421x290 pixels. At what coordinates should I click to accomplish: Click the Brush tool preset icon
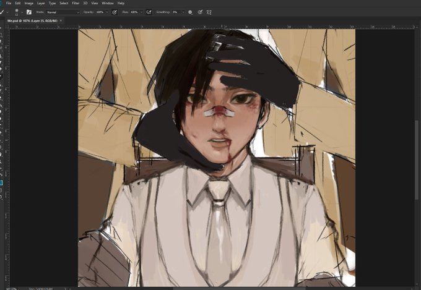[x=2, y=12]
